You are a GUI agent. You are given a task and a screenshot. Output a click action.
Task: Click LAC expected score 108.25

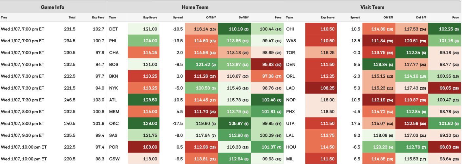(x=321, y=88)
